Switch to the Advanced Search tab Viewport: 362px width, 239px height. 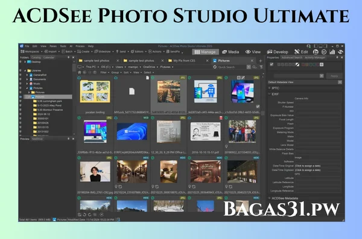pyautogui.click(x=292, y=57)
